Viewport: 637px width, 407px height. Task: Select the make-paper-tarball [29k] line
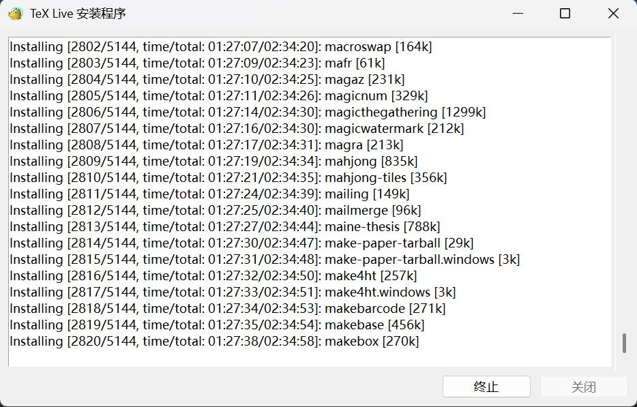241,243
